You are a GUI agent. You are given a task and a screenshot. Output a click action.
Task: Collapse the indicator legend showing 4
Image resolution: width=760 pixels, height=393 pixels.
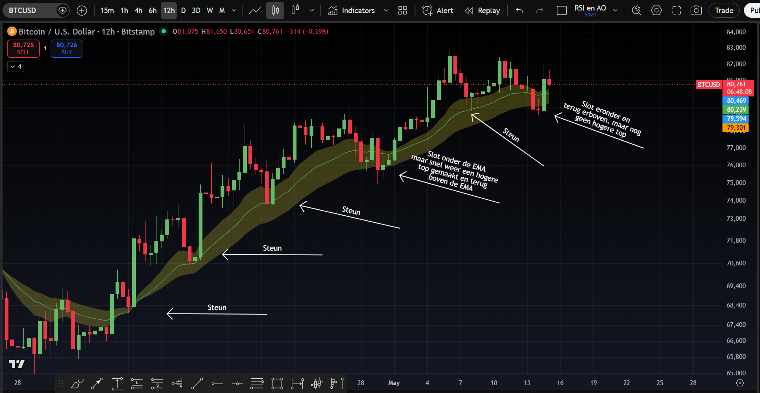[16, 67]
